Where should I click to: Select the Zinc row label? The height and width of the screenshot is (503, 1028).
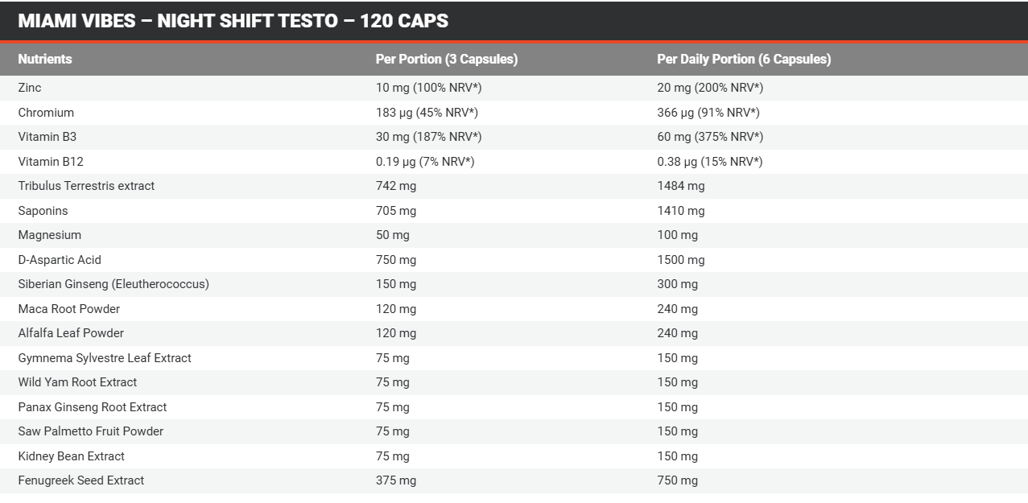click(30, 88)
